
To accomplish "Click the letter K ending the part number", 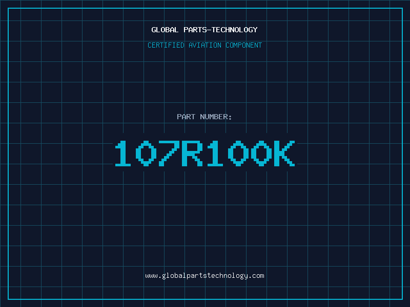I will (283, 153).
